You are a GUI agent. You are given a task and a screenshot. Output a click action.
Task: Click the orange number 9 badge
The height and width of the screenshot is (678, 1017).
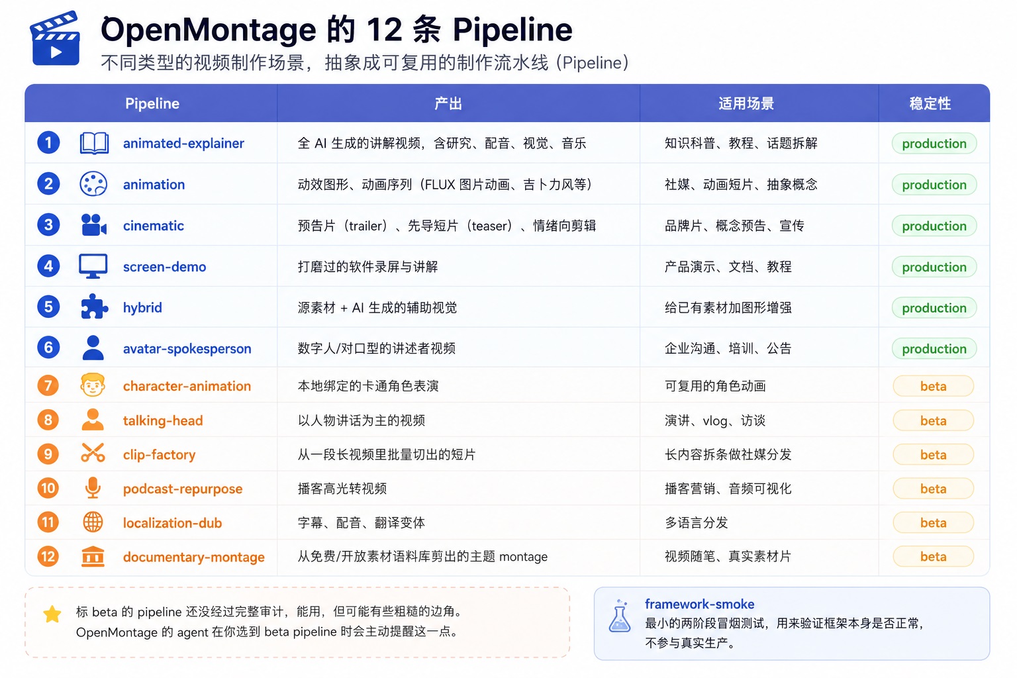(x=48, y=454)
